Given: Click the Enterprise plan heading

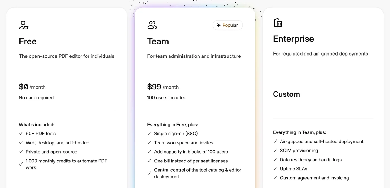Looking at the screenshot, I should point(293,39).
